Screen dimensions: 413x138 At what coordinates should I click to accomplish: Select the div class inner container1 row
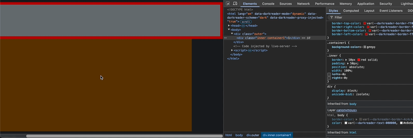(275, 38)
